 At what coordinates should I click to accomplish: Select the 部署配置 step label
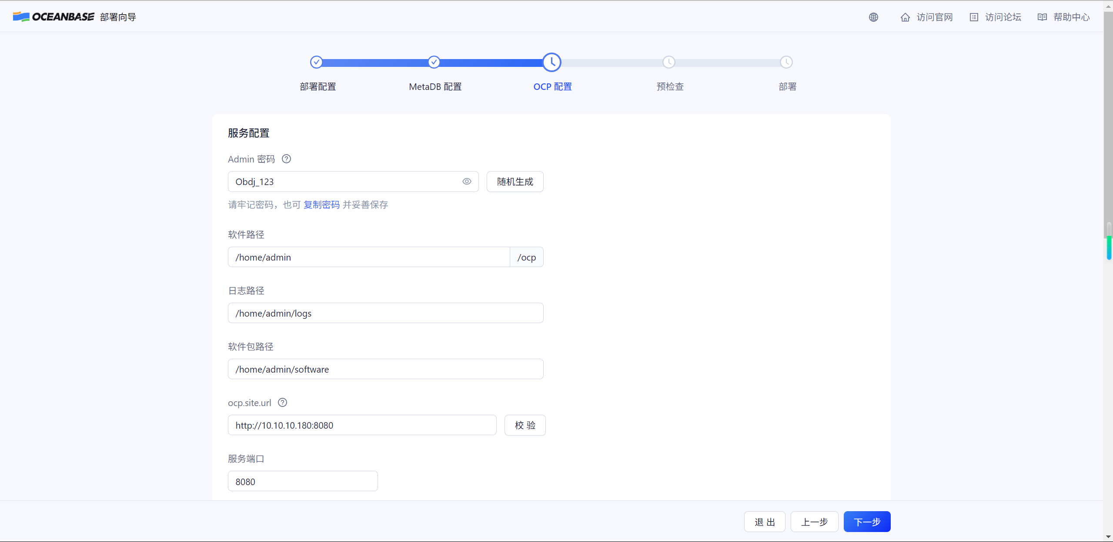point(318,86)
